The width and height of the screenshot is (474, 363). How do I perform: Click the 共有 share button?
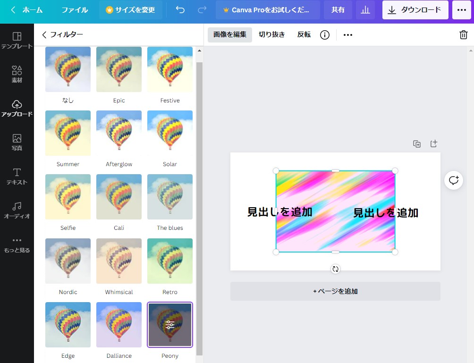[x=338, y=10]
